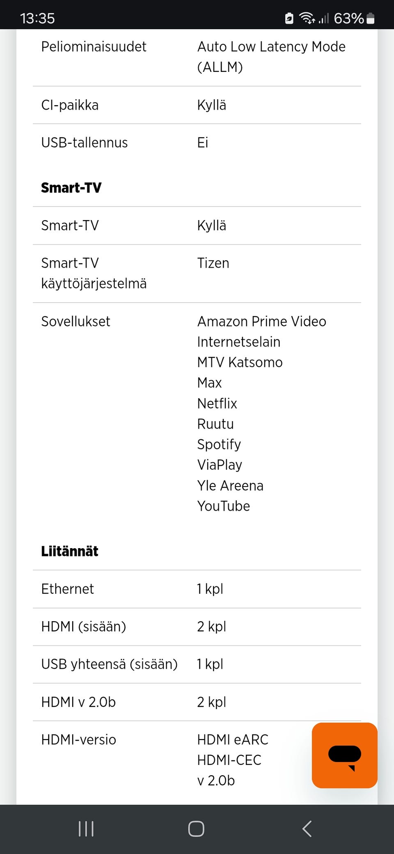
Task: Tap the 63% battery percentage text
Action: 348,18
